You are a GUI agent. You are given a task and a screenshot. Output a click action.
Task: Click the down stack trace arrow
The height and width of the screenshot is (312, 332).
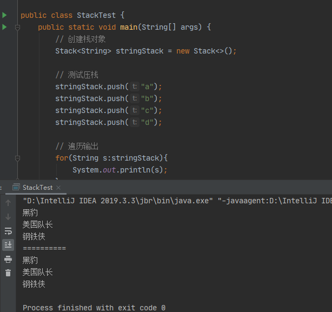[8, 217]
